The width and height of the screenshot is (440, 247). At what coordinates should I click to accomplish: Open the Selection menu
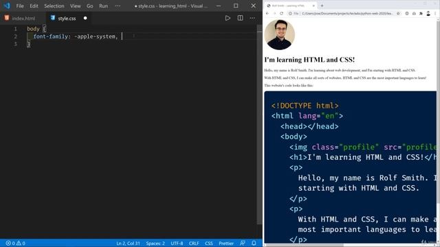tap(54, 6)
